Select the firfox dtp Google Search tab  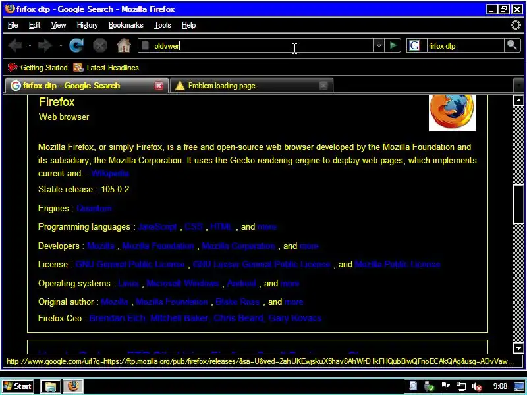87,86
